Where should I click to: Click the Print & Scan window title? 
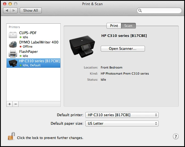(92, 4)
